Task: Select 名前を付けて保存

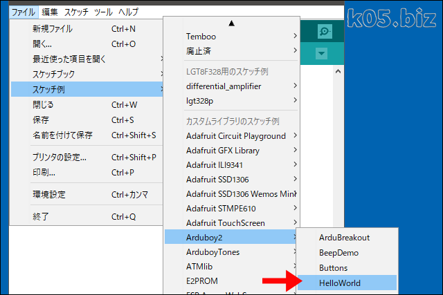Action: [x=87, y=135]
